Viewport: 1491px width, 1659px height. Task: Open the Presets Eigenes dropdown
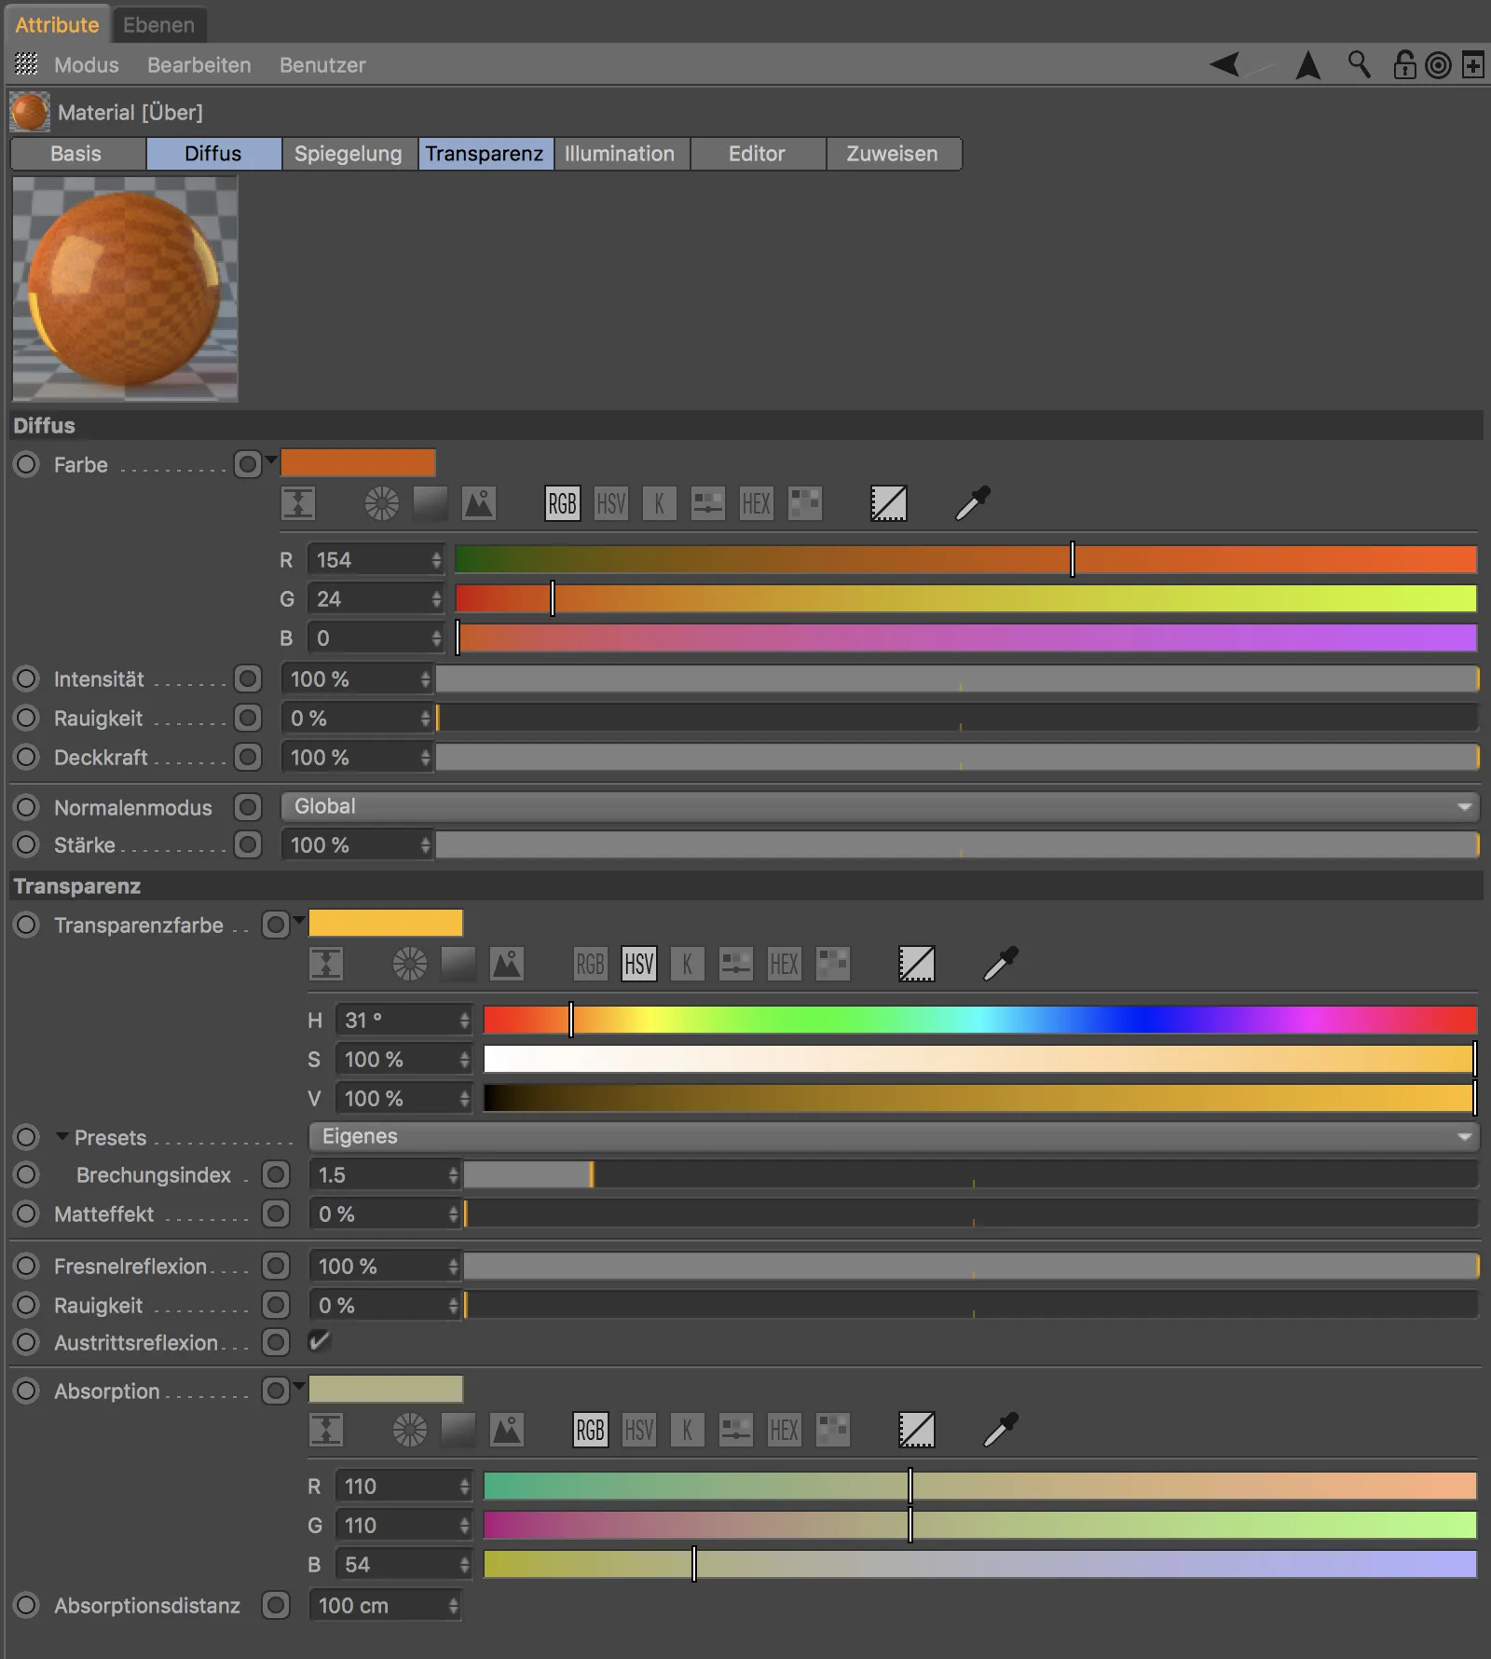(894, 1136)
